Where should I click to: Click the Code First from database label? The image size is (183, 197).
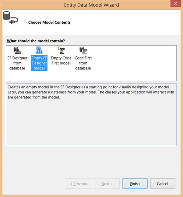point(83,63)
